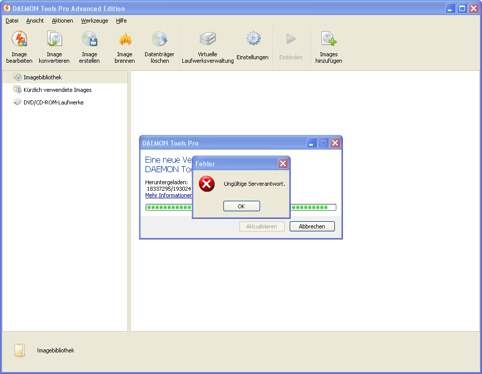Open the Datei menu
This screenshot has width=482, height=374.
point(12,21)
